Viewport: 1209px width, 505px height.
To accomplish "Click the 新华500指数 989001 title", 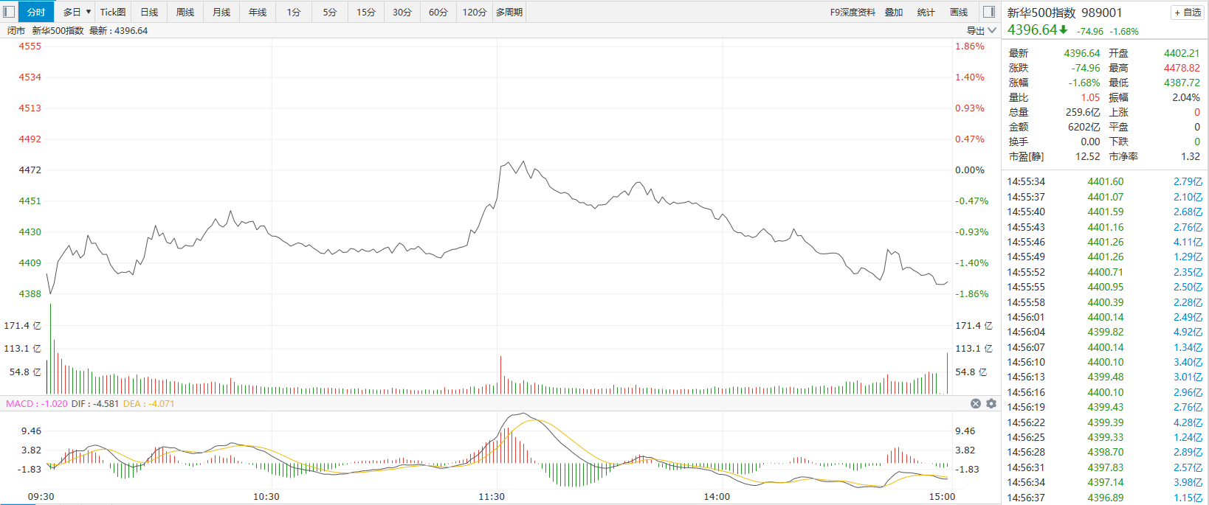I will [x=1064, y=13].
